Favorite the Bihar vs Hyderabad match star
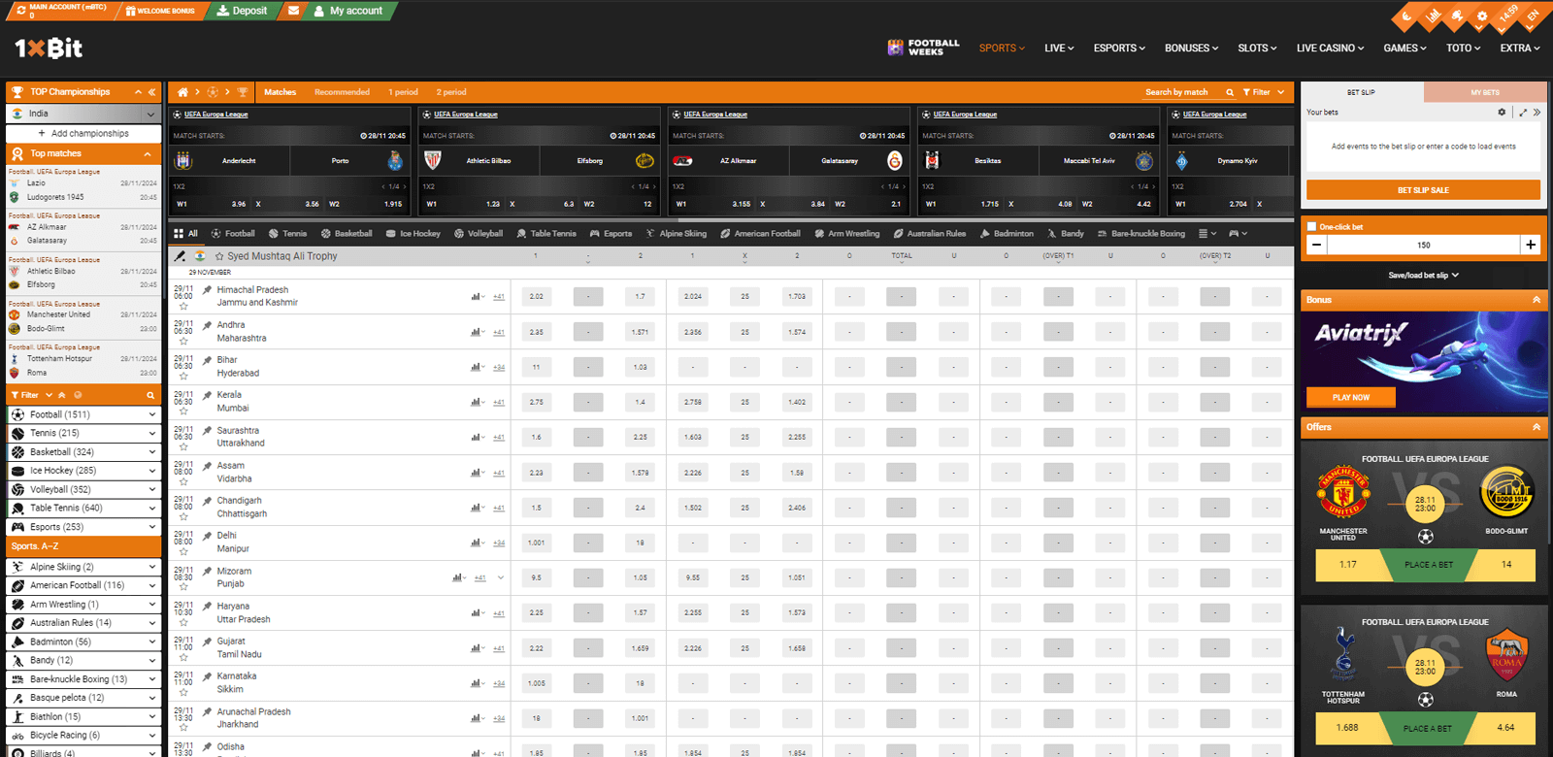Screen dimensions: 1553x757 183,377
